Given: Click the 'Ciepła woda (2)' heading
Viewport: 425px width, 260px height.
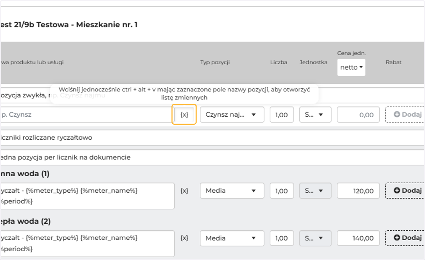Looking at the screenshot, I should tap(25, 221).
